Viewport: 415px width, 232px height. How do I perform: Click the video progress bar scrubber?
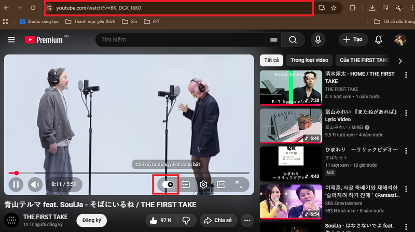click(17, 173)
